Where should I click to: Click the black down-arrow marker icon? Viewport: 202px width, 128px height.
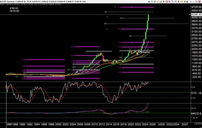point(178,2)
